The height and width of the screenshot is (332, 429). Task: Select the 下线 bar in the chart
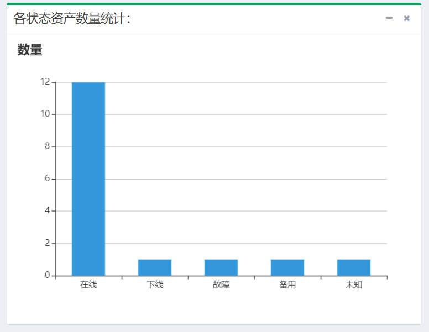click(155, 267)
